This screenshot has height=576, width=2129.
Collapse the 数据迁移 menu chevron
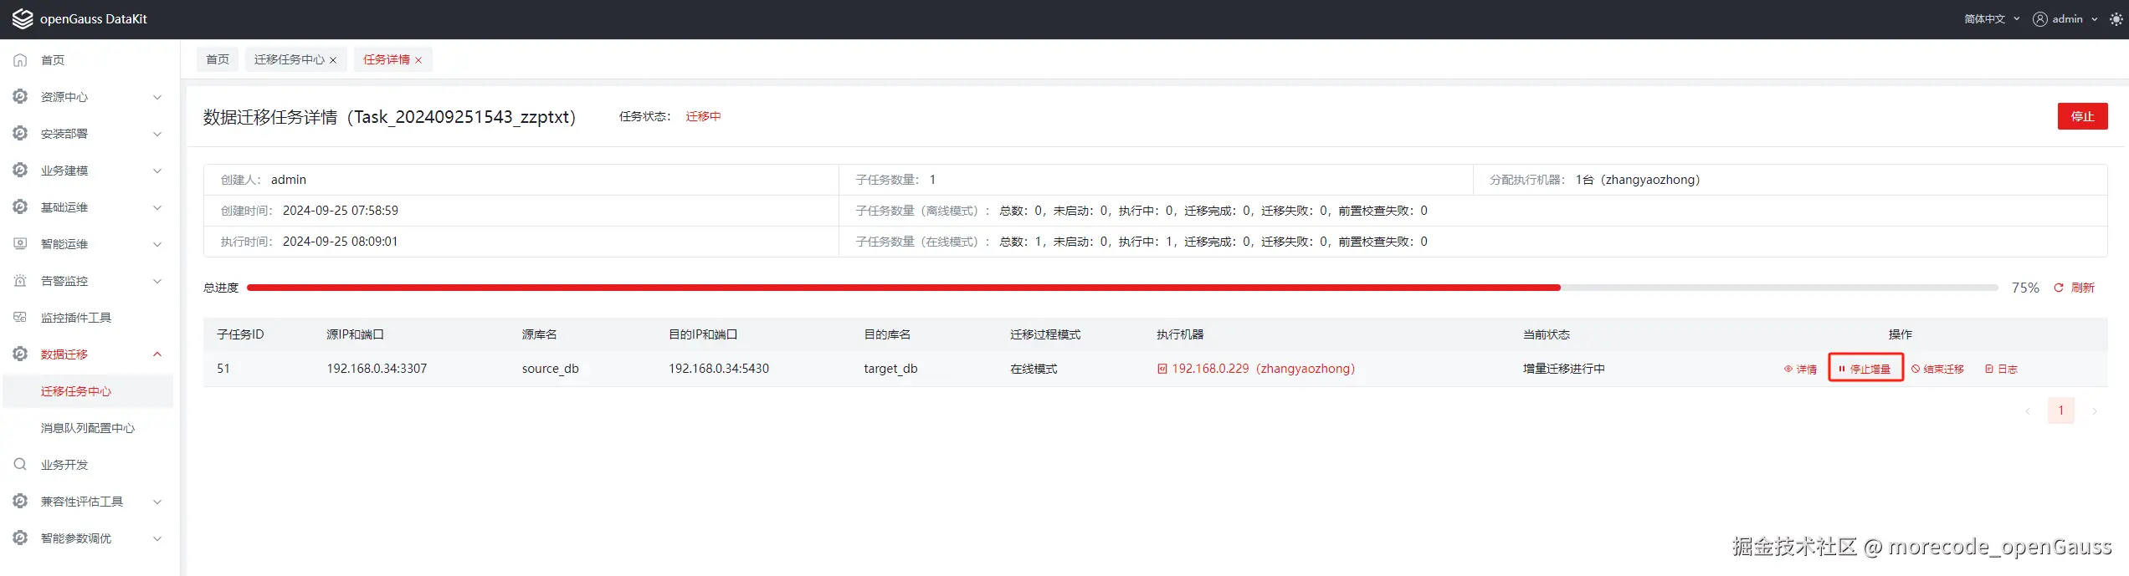pos(157,354)
